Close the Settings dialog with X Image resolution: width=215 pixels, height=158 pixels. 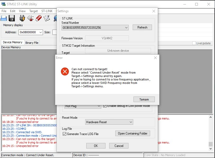pos(154,11)
